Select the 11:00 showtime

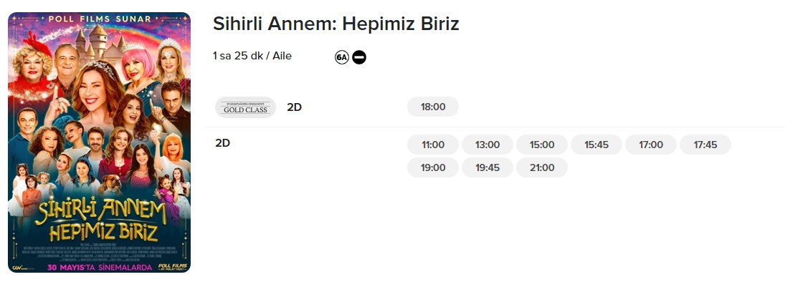[x=432, y=145]
